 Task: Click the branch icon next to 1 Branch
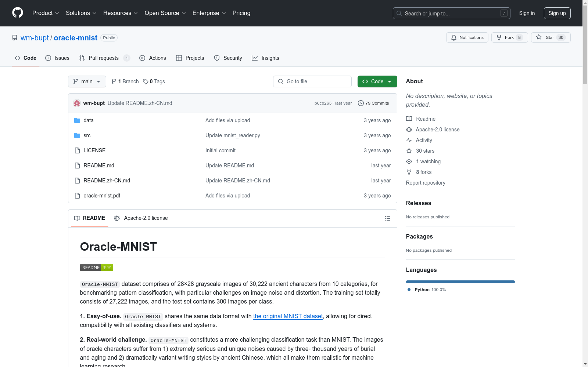coord(114,81)
